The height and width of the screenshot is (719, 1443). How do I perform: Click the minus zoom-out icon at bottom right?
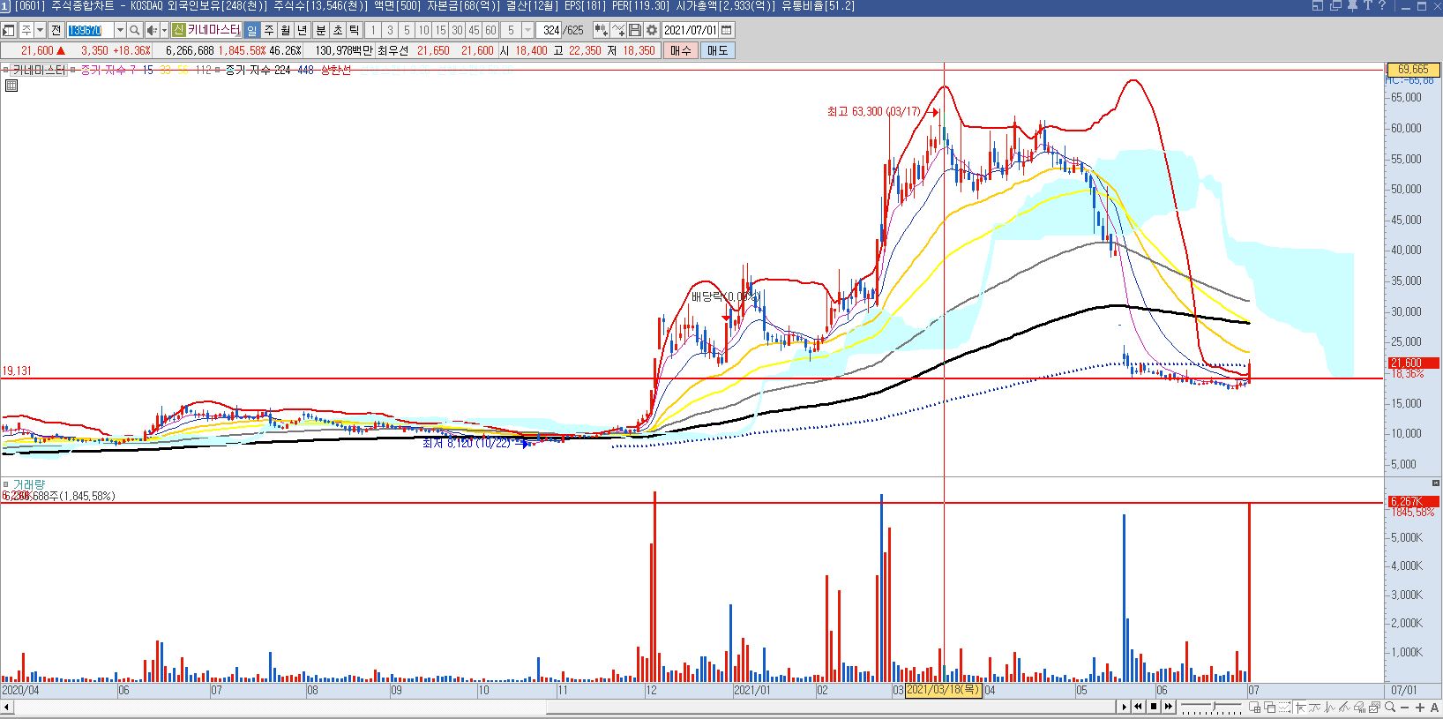(x=1404, y=707)
